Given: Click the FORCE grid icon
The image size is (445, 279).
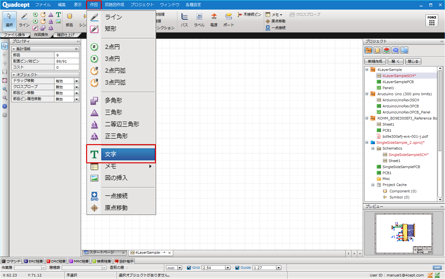Looking at the screenshot, I should pos(432,21).
